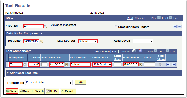The width and height of the screenshot is (187, 98).
Task: Click Personalize link in Test Components
Action: pyautogui.click(x=102, y=52)
